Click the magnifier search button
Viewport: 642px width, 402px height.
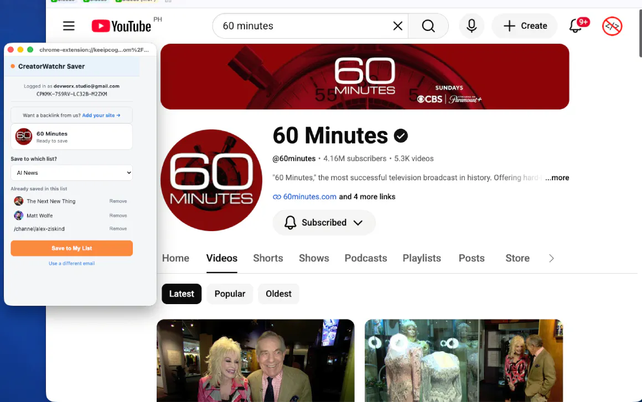[x=428, y=26]
